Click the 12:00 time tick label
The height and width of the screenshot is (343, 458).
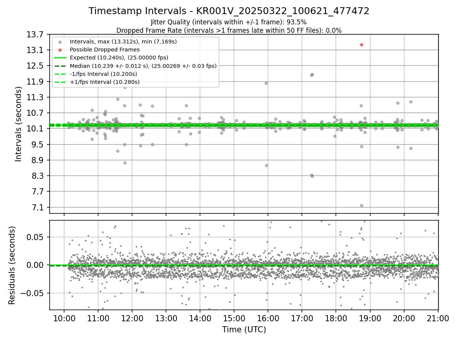coord(132,319)
